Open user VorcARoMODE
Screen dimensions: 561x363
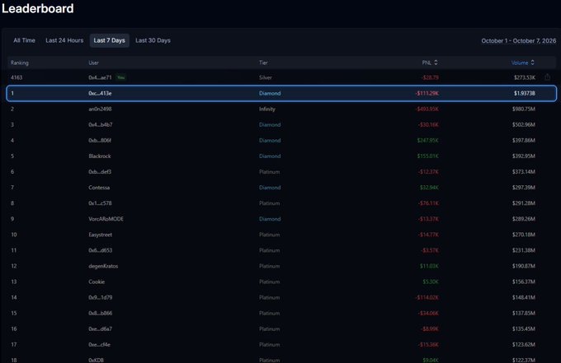(106, 219)
